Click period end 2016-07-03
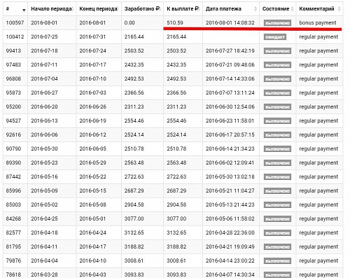Image resolution: width=350 pixels, height=278 pixels. 92,92
